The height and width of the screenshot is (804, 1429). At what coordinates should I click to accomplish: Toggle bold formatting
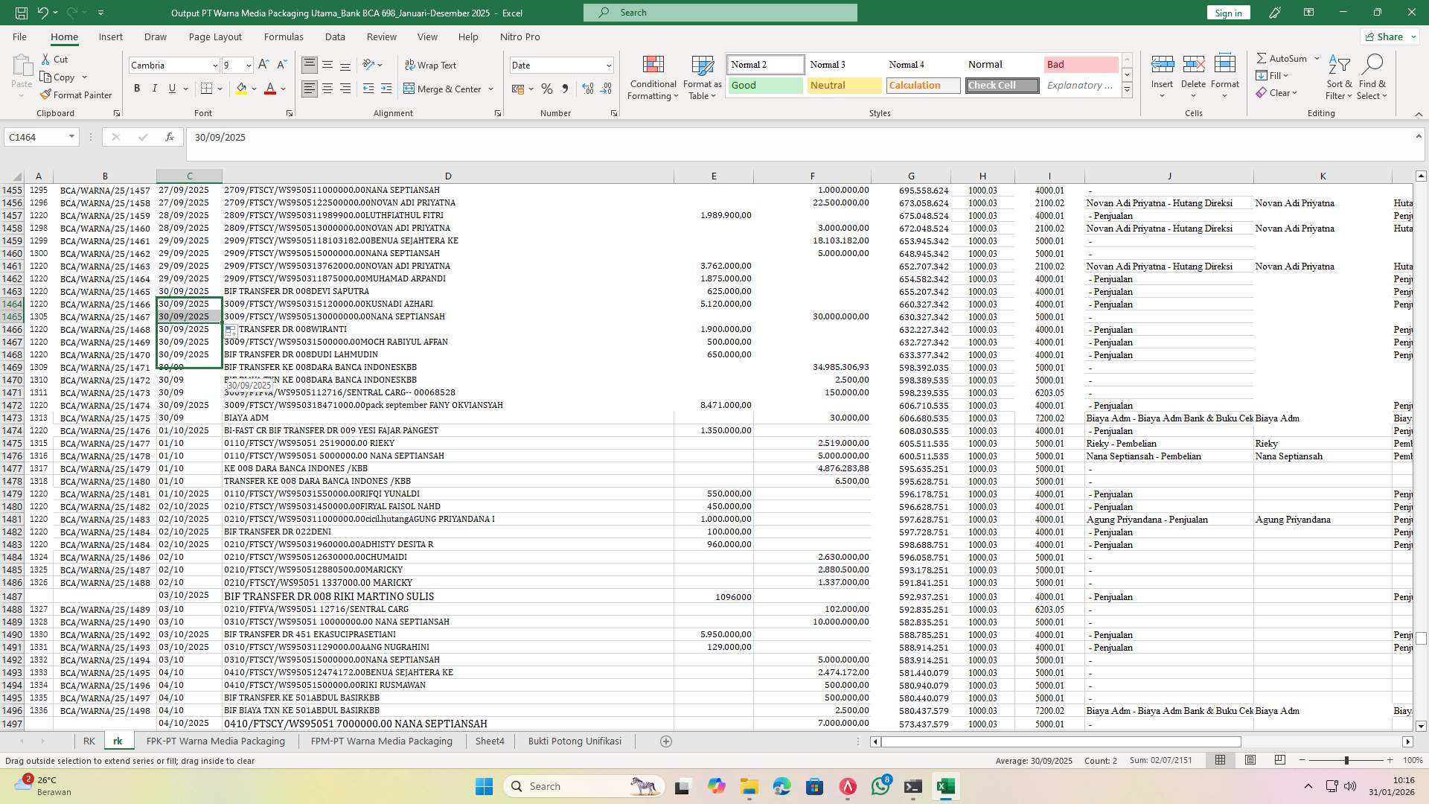137,88
